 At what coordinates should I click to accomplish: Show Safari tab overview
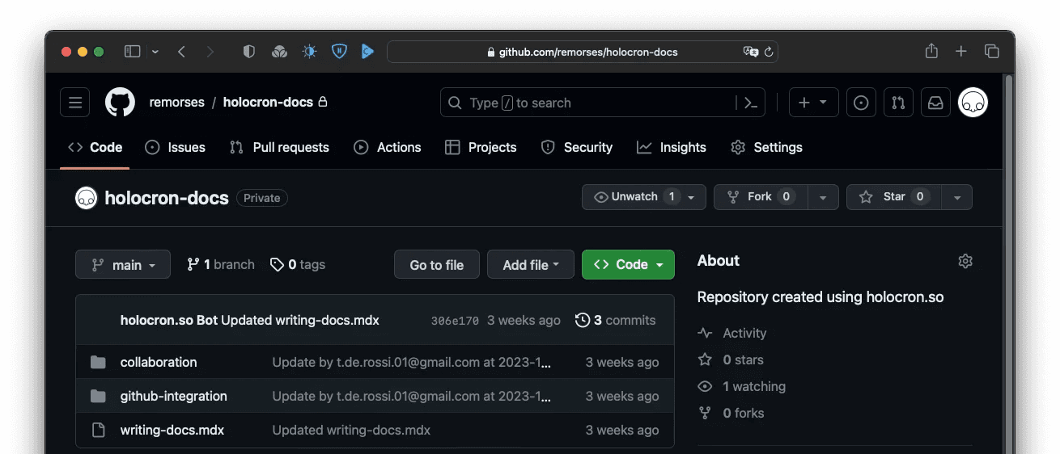[991, 52]
